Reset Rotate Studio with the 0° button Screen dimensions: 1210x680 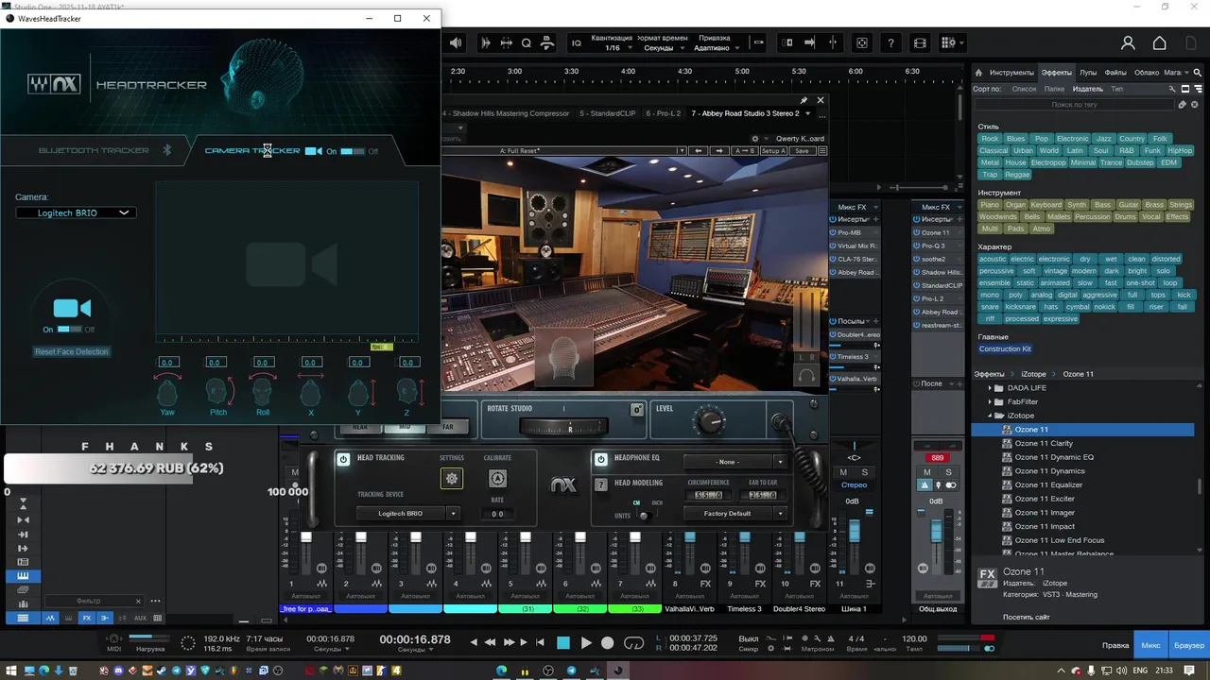[637, 409]
